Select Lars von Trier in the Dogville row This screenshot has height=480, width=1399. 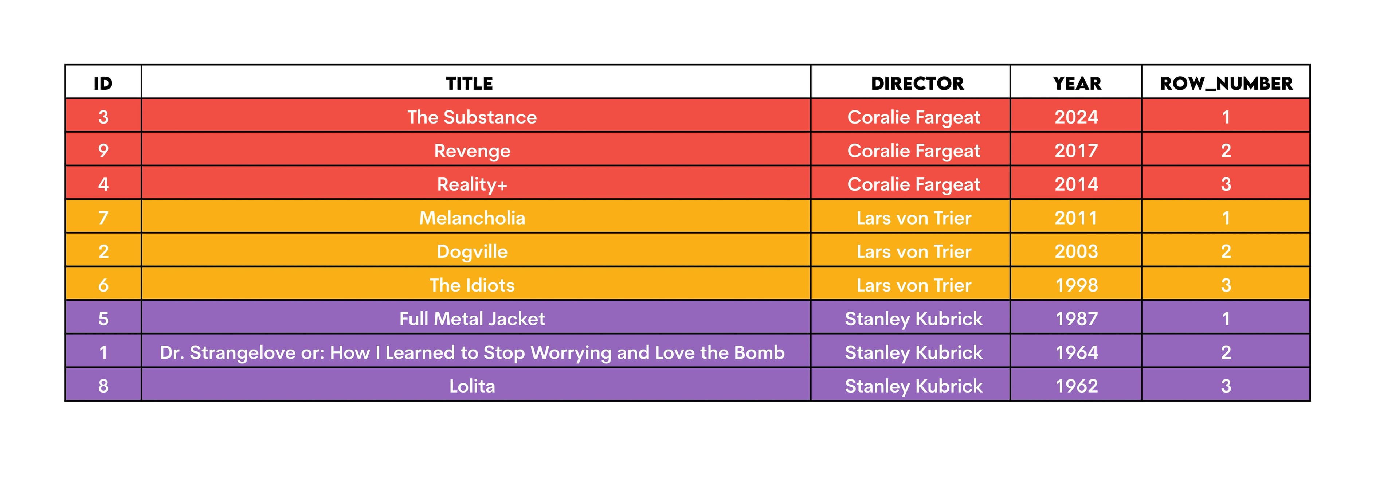coord(914,252)
